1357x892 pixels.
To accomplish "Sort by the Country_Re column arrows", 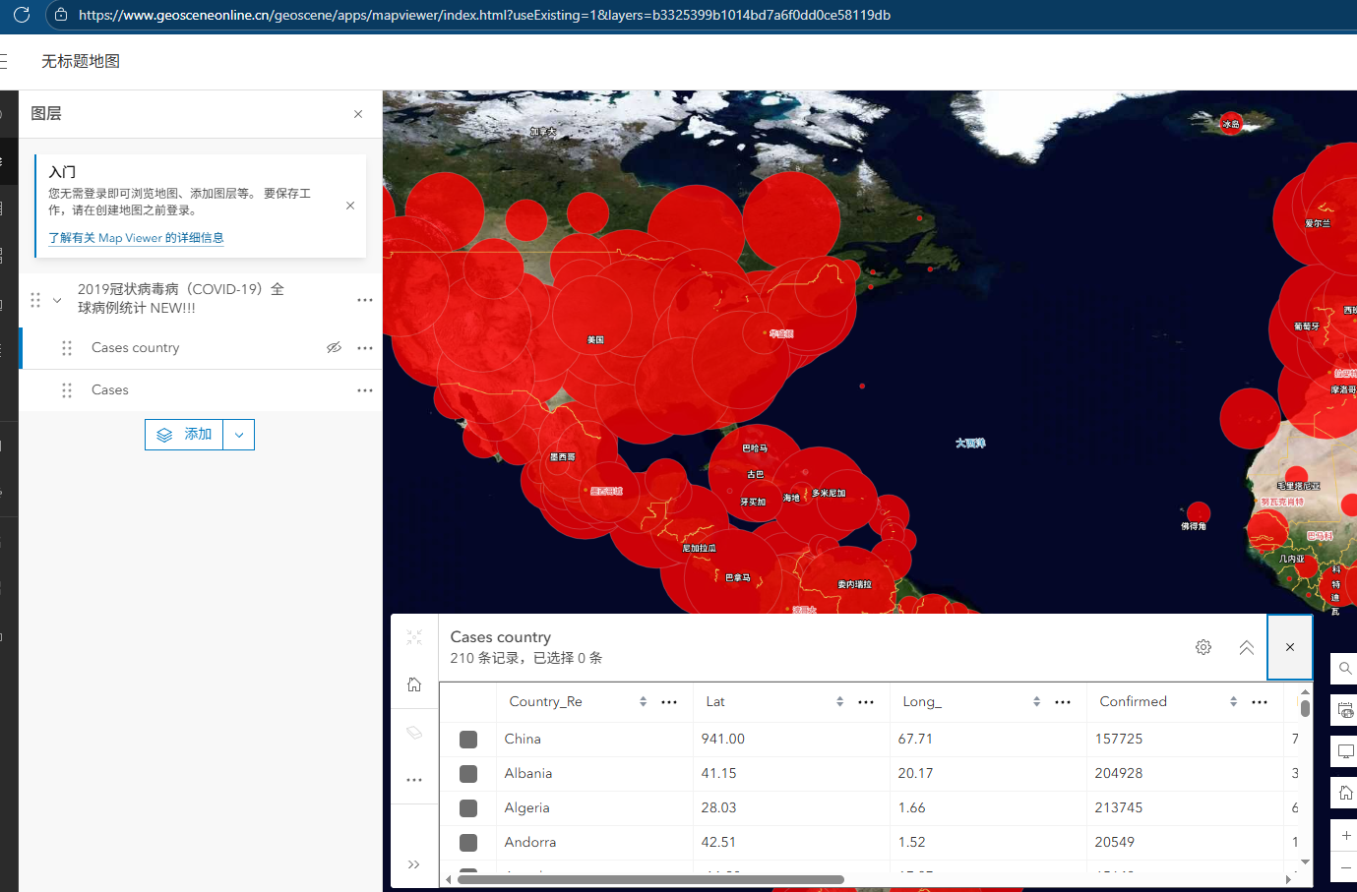I will click(x=643, y=702).
